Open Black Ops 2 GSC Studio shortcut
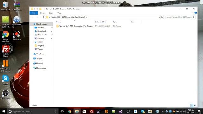The height and width of the screenshot is (114, 203). pos(5,66)
